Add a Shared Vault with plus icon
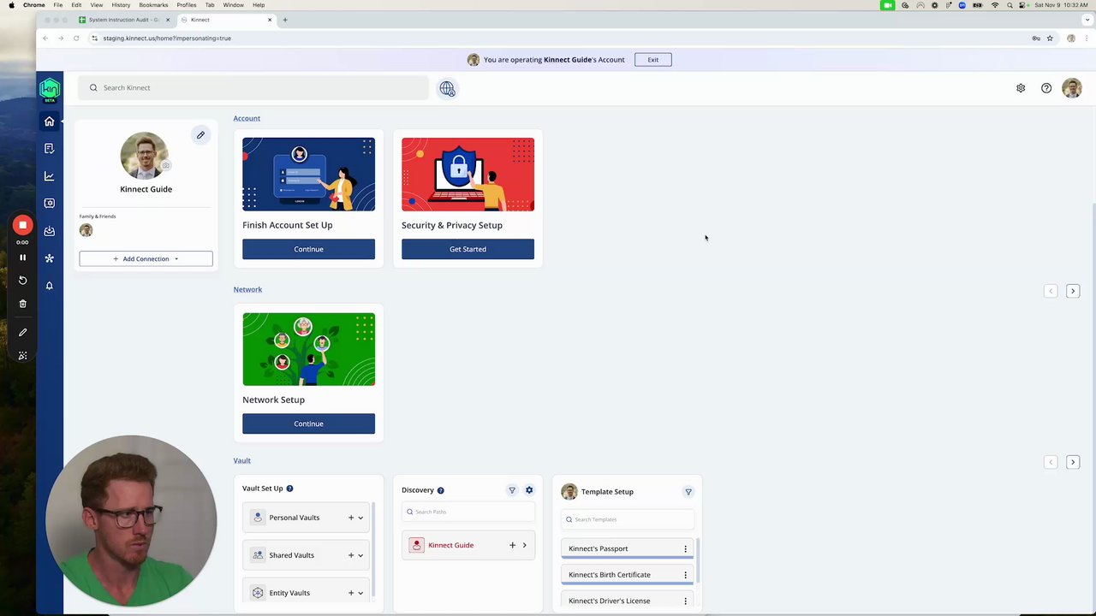The height and width of the screenshot is (616, 1096). pyautogui.click(x=351, y=555)
